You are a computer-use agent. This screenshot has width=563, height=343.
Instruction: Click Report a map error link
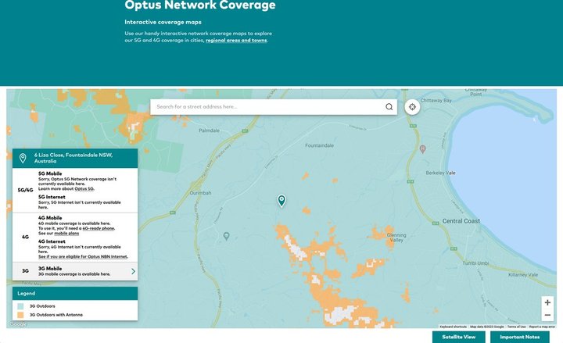(x=542, y=327)
